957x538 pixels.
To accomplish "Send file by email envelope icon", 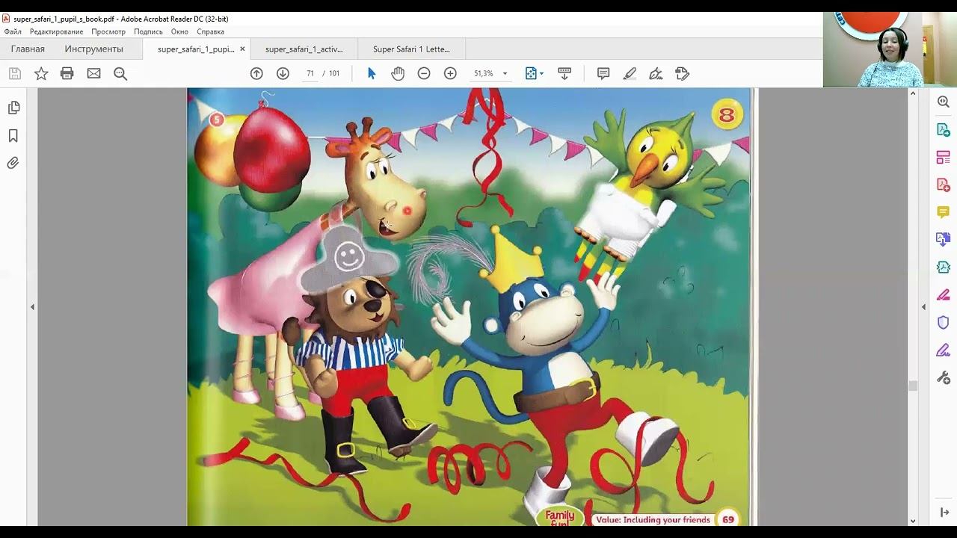I will pyautogui.click(x=93, y=73).
